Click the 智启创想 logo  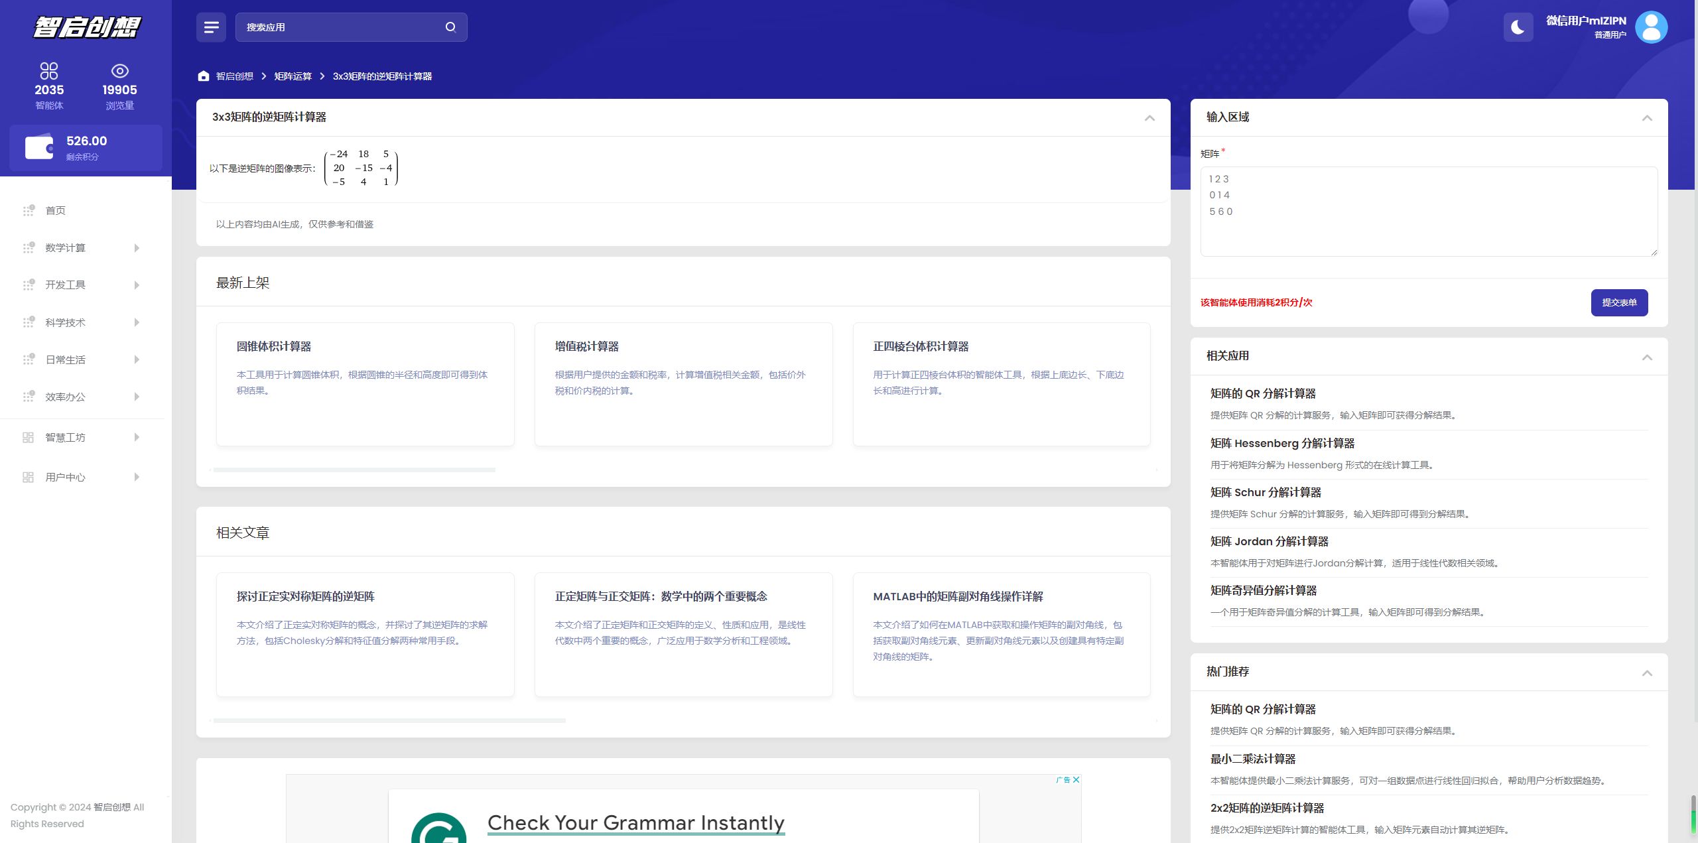87,27
